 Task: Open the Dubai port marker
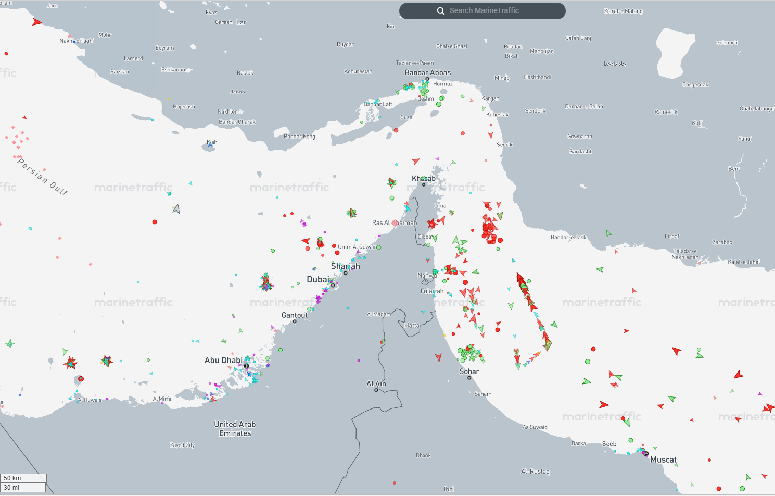333,285
